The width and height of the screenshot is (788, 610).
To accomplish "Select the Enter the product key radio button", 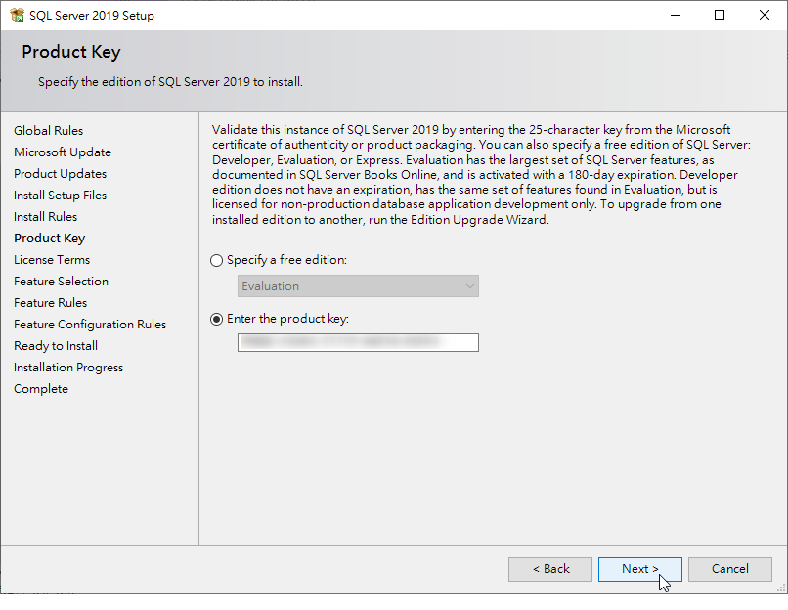I will point(217,320).
